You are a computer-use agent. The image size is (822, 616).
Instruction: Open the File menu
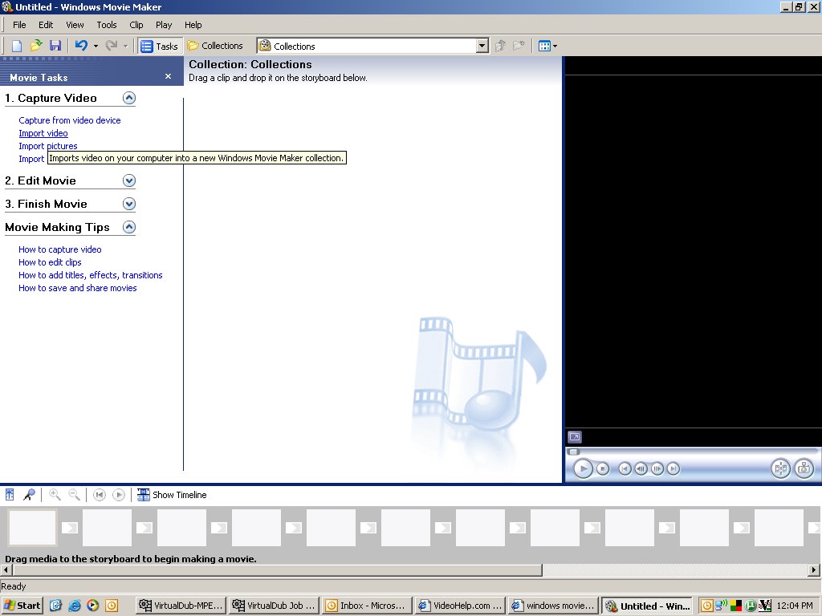point(19,25)
